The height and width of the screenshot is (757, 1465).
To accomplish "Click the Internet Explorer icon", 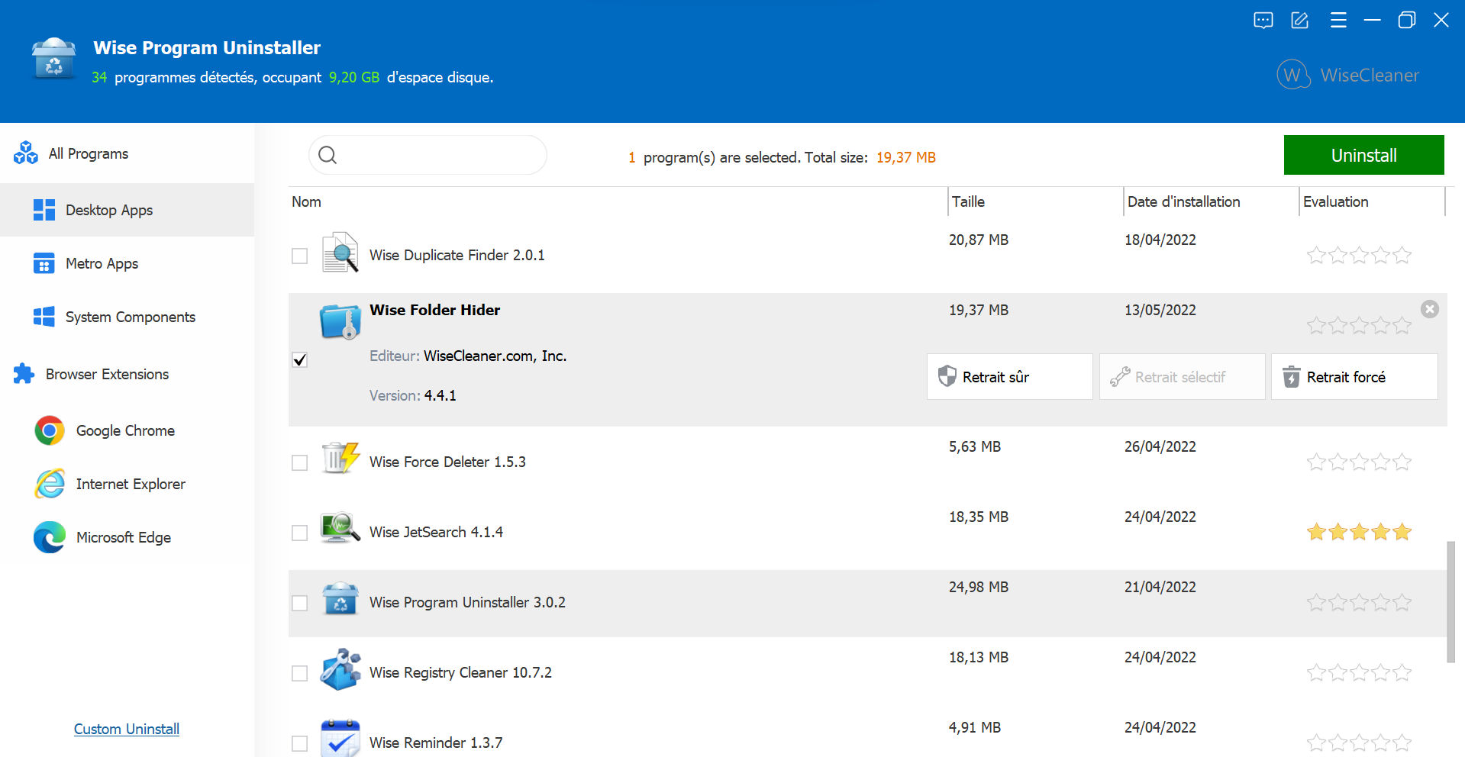I will (50, 484).
